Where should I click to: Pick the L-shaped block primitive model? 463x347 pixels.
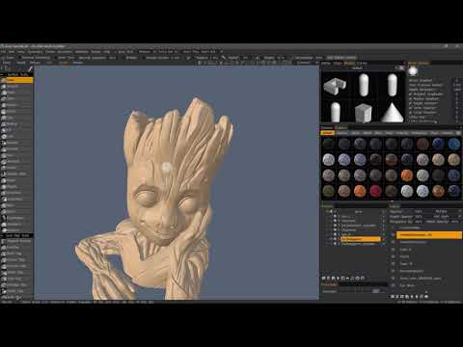[335, 85]
